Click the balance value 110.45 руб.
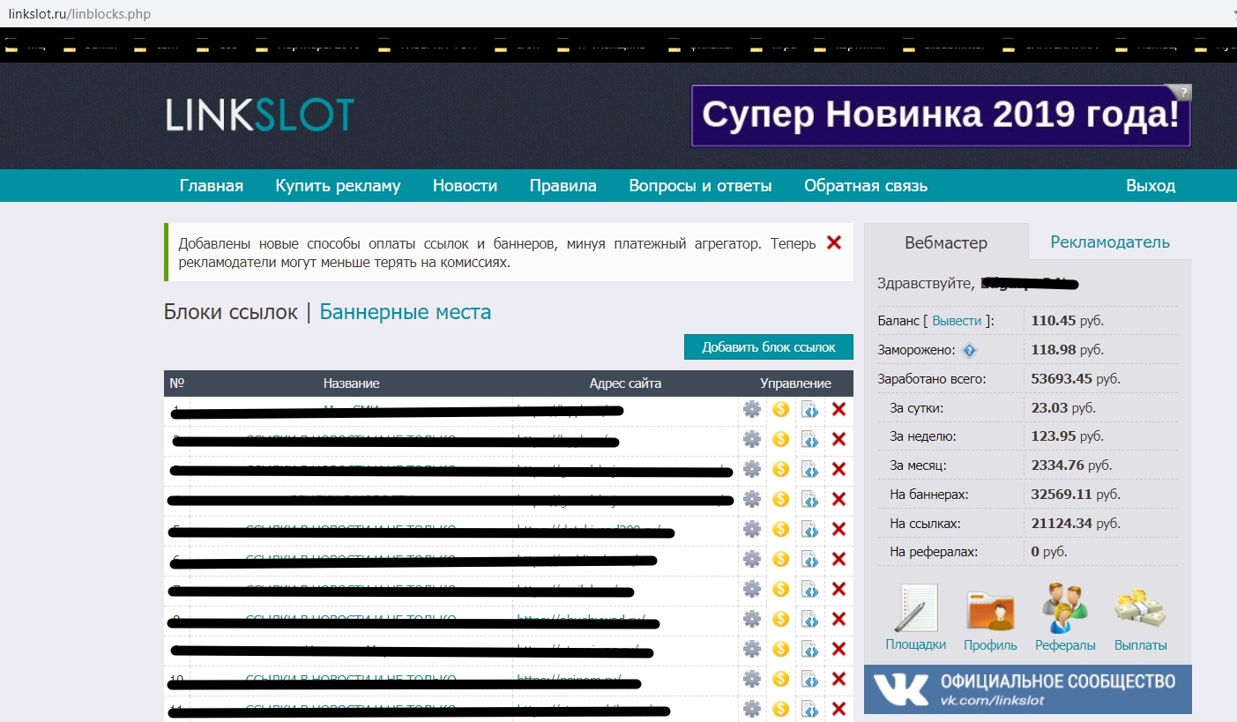1237x722 pixels. [x=1068, y=321]
